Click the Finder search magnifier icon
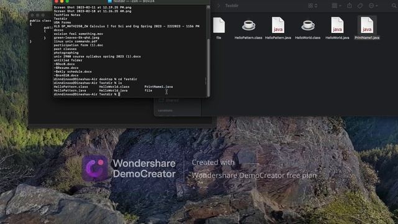 click(x=394, y=6)
